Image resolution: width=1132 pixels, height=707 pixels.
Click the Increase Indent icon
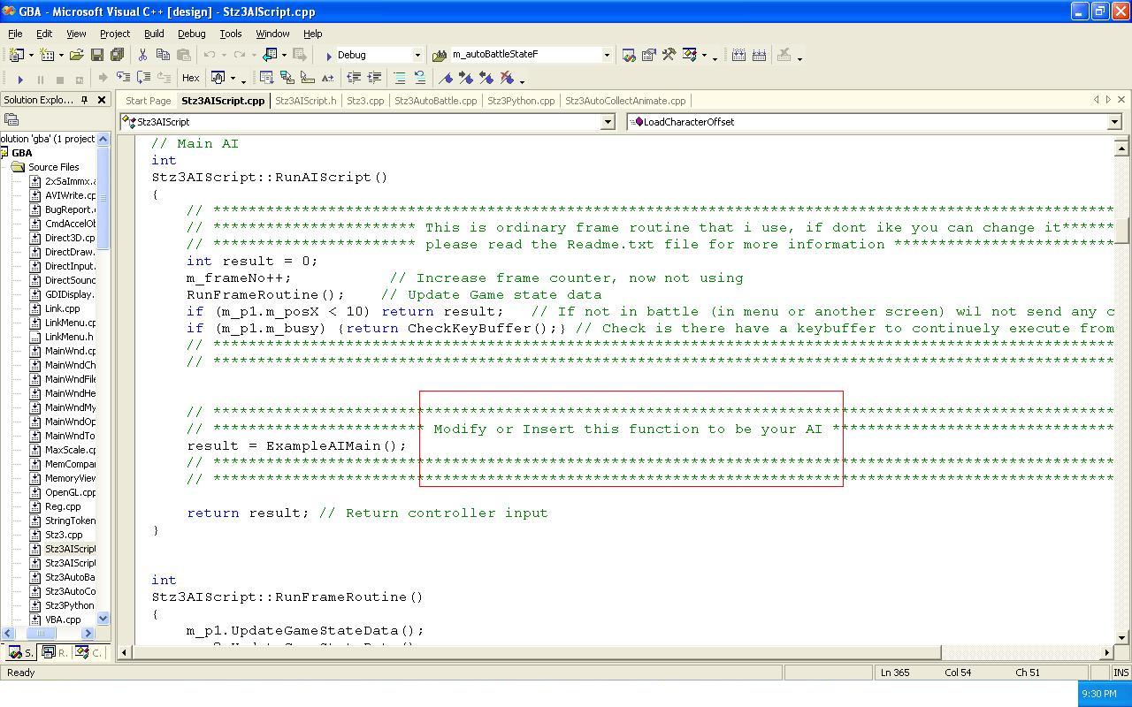(374, 79)
